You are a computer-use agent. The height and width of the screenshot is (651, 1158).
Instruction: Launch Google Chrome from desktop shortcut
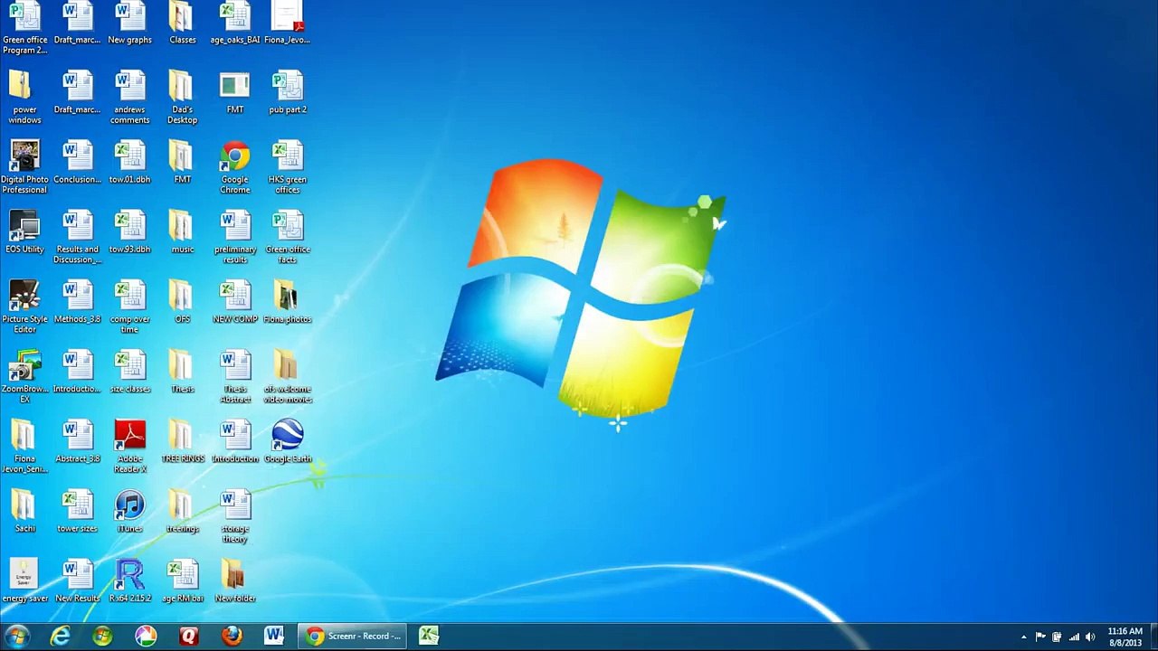click(234, 167)
